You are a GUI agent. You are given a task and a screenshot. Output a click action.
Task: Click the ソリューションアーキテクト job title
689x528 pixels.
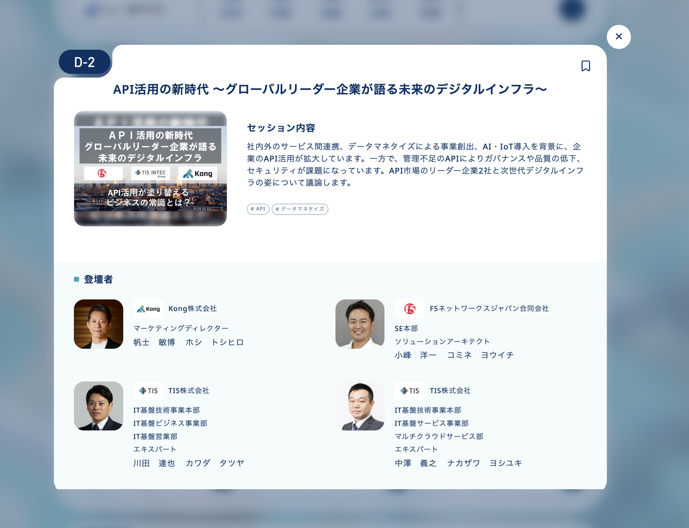[x=442, y=342]
